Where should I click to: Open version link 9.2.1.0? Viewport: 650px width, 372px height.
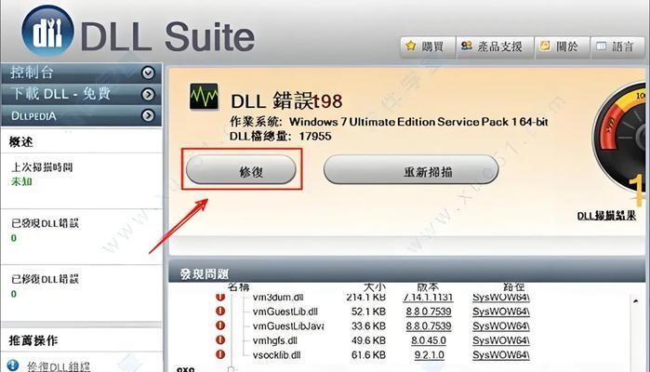tap(429, 355)
